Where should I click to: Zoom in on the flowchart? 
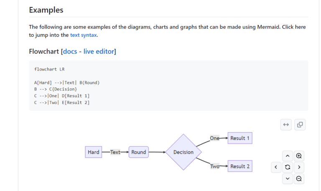coord(299,156)
